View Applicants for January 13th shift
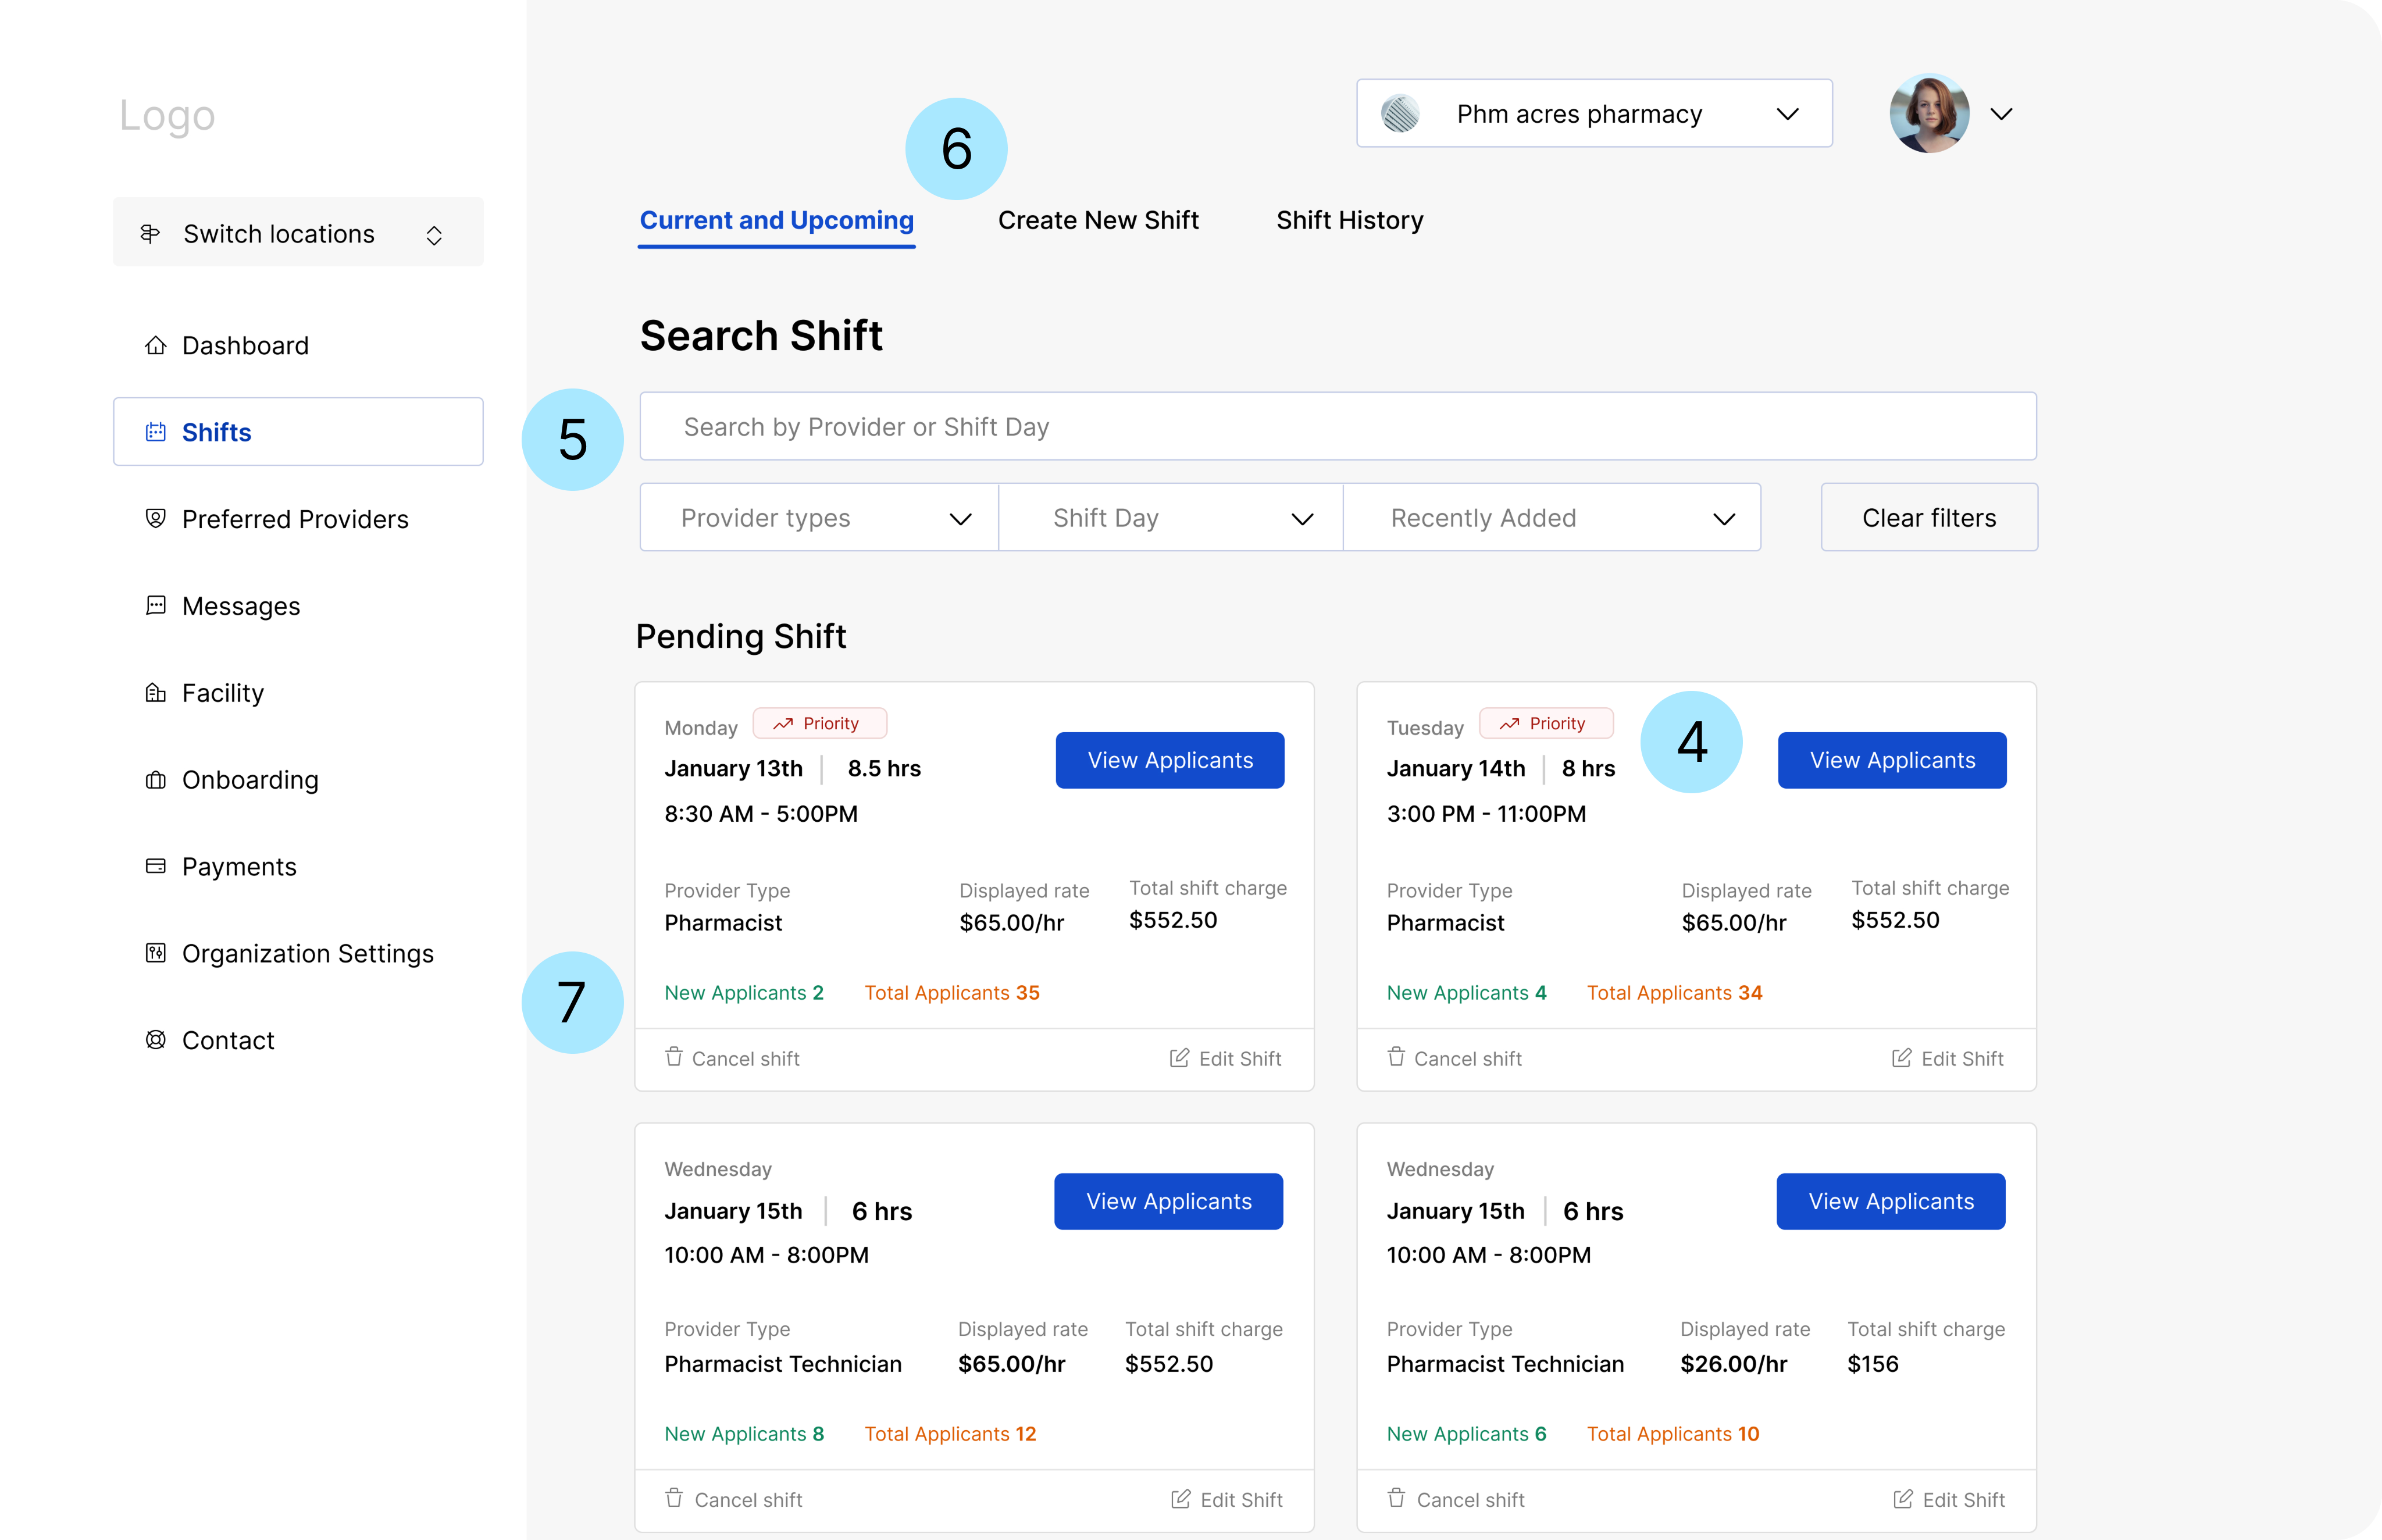Viewport: 2382px width, 1540px height. 1169,760
